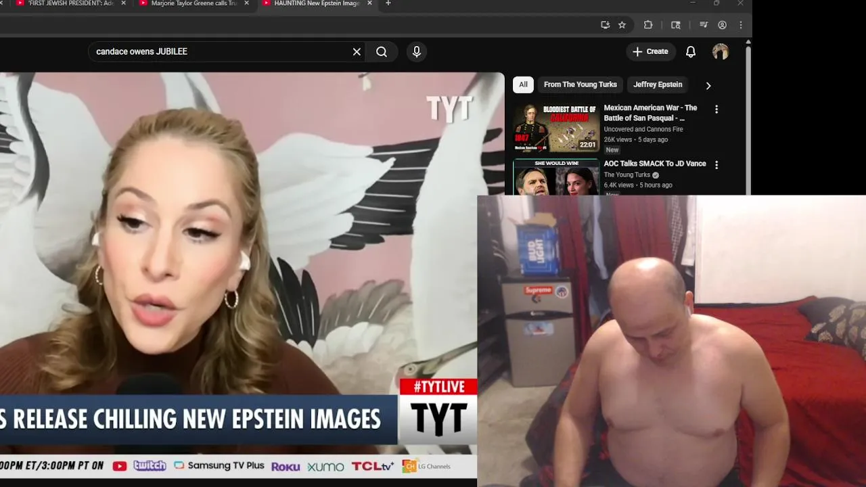
Task: Start voice search with the microphone
Action: pos(417,52)
